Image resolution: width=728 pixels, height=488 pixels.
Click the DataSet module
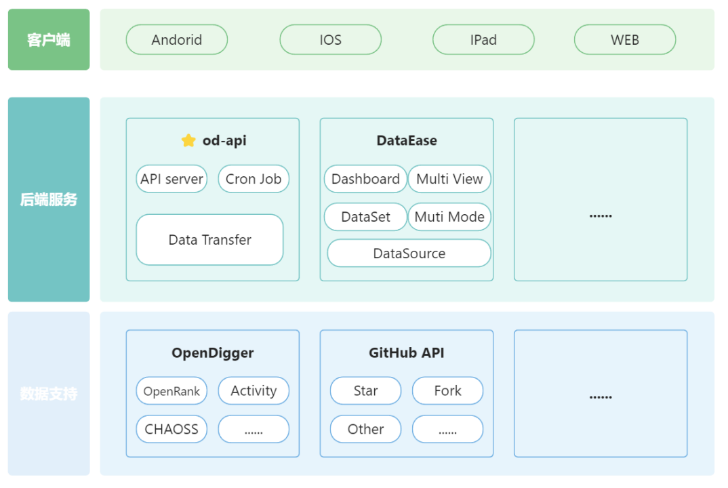365,217
